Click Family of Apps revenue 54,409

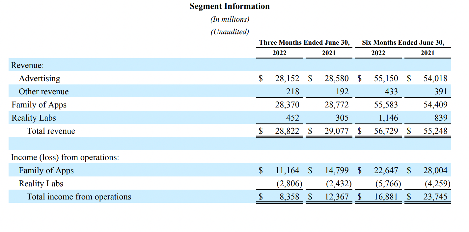435,105
